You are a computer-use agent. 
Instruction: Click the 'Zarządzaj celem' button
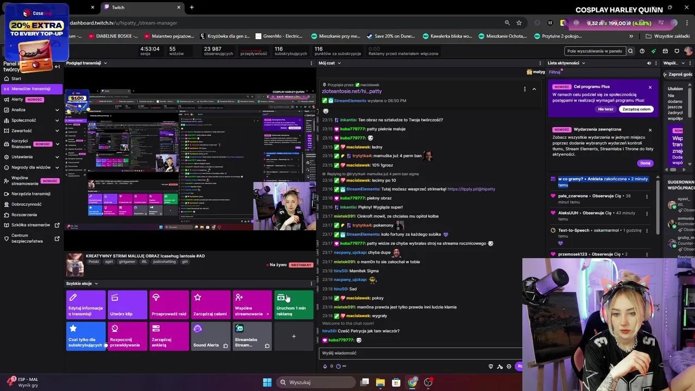coord(636,109)
